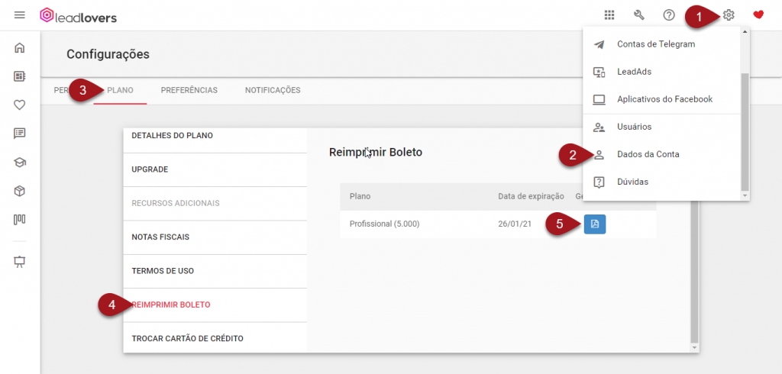Click the red heart icon

[x=758, y=15]
